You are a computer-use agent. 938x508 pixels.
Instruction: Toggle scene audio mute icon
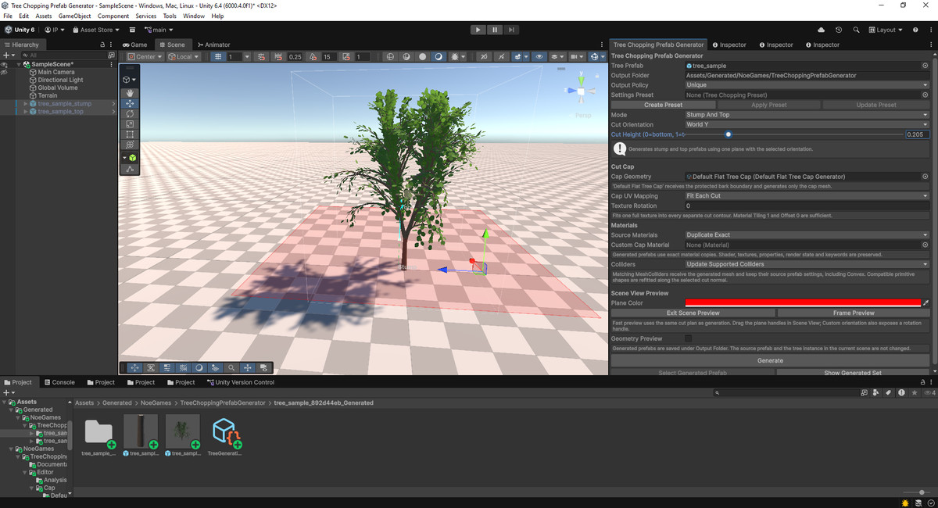click(503, 57)
